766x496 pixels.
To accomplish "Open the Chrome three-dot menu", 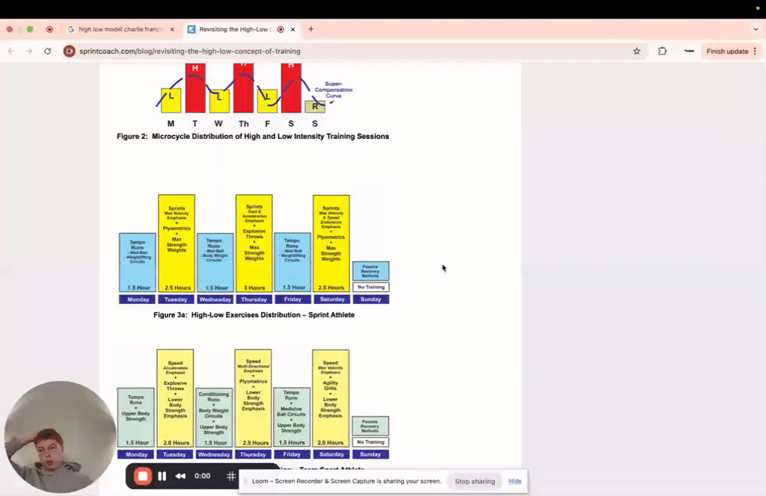I will pyautogui.click(x=756, y=52).
